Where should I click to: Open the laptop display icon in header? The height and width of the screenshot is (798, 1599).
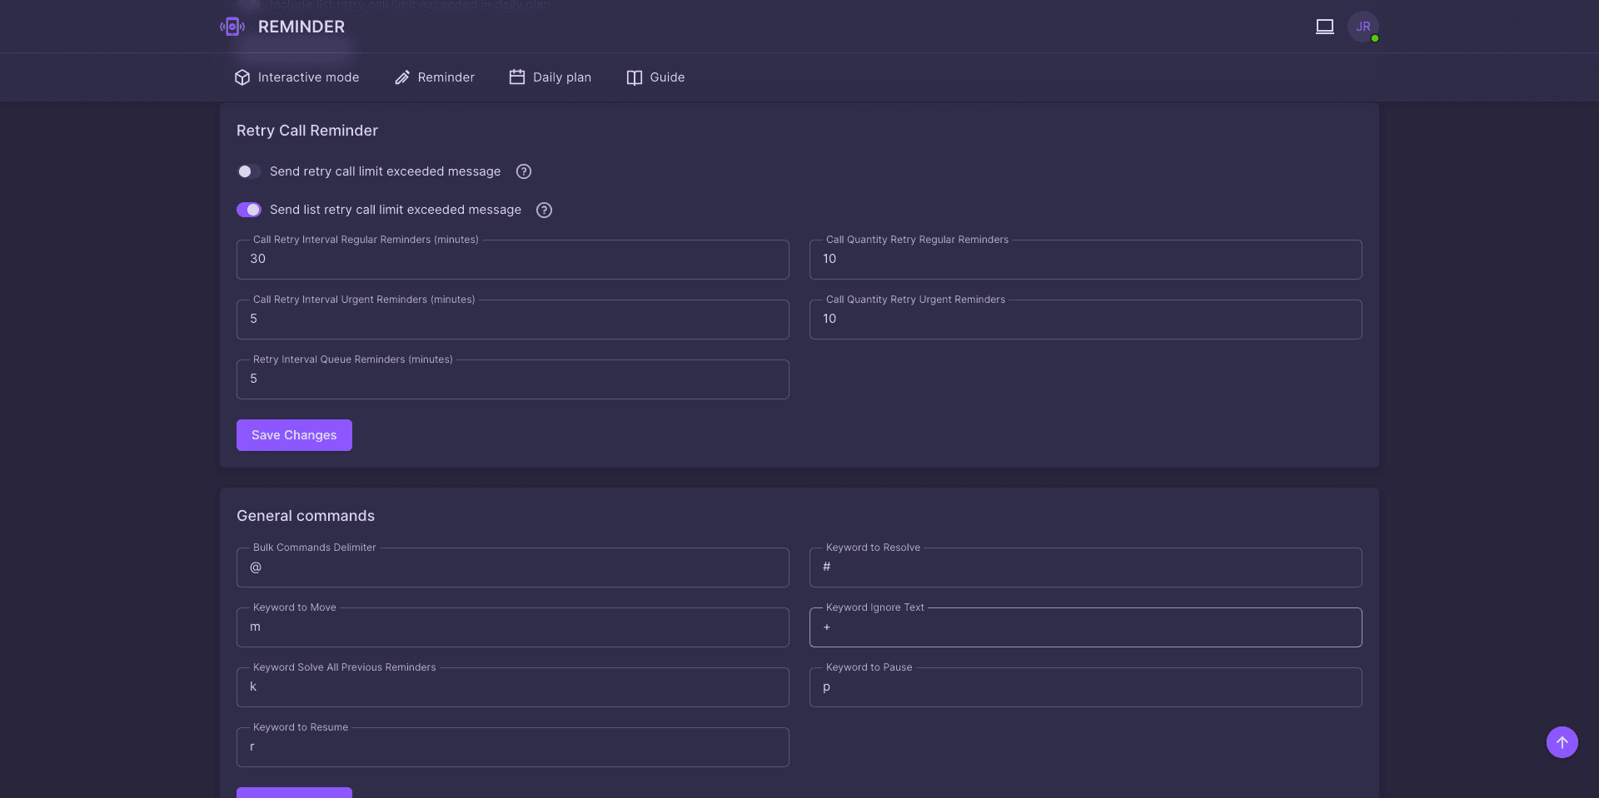1325,27
